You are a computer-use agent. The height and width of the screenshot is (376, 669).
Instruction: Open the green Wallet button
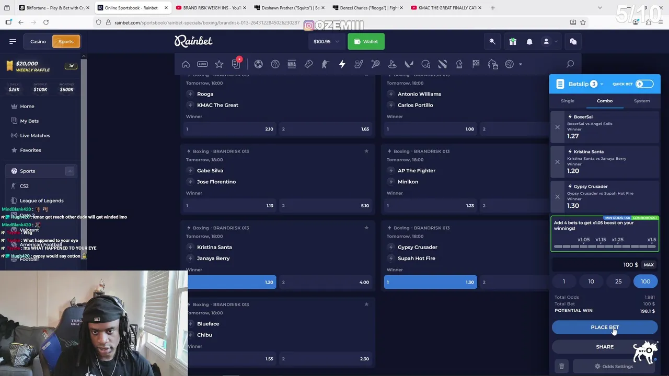click(366, 41)
